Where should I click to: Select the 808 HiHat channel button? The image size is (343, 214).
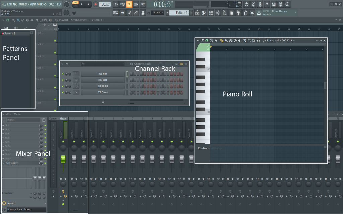(x=103, y=86)
